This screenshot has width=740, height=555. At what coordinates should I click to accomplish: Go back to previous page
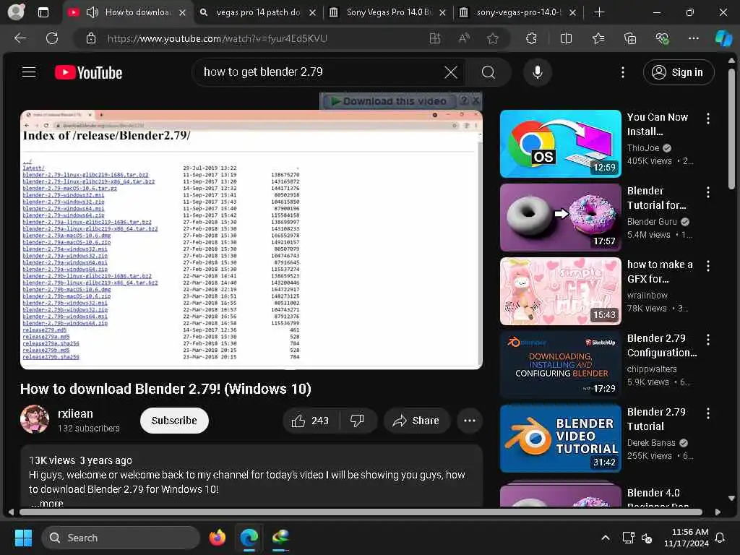20,38
